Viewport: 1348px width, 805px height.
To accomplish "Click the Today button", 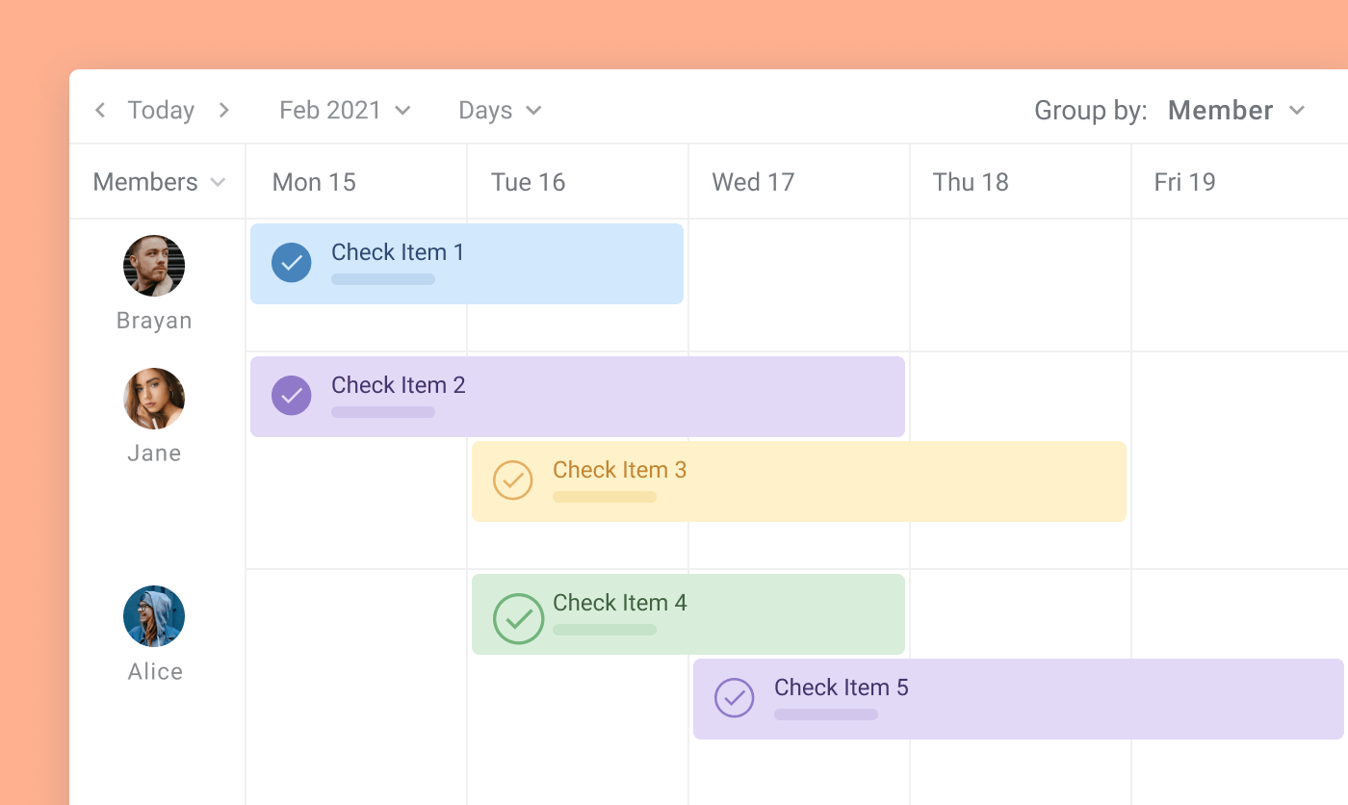I will (x=161, y=110).
